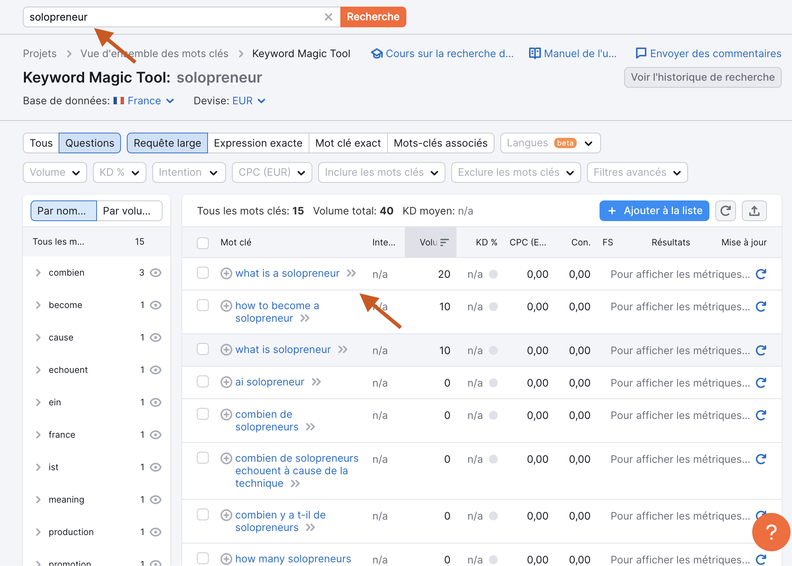Update metrics for the 'ai solopreneur' row
This screenshot has width=792, height=566.
coord(761,382)
